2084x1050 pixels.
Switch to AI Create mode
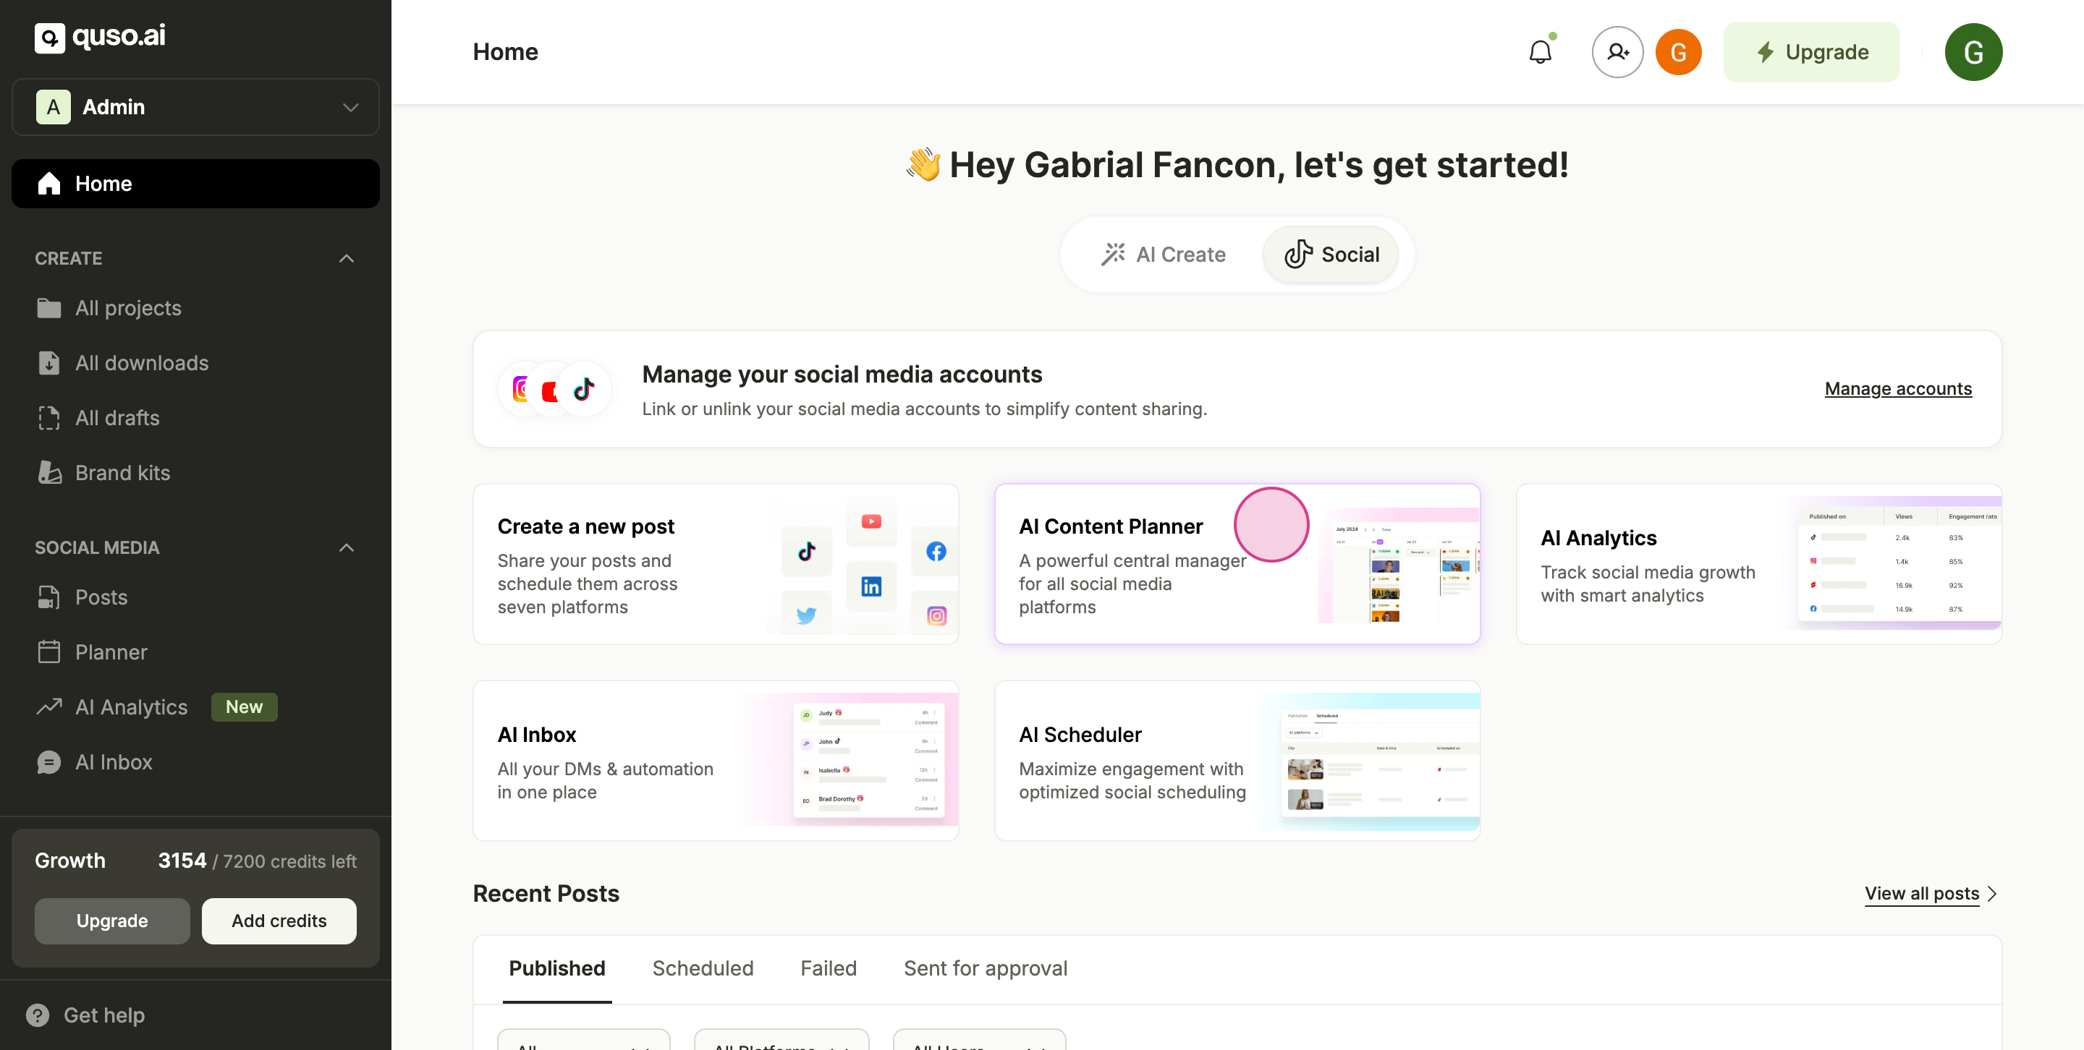click(x=1164, y=255)
